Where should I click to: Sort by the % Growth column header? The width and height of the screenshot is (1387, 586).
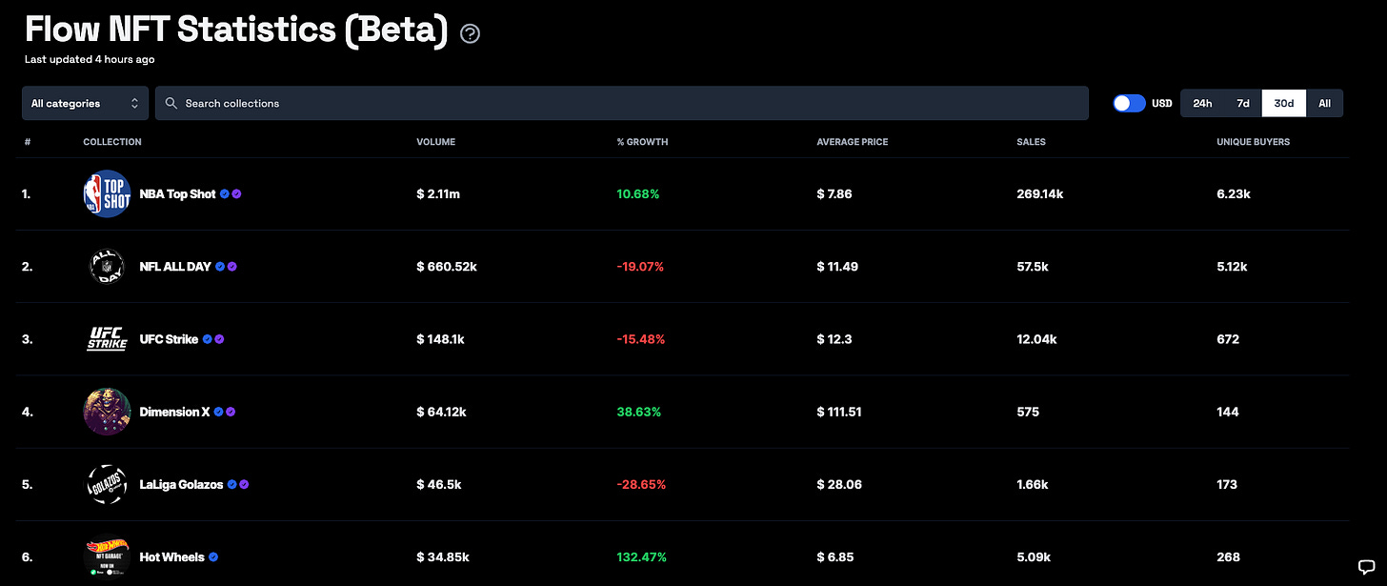642,142
